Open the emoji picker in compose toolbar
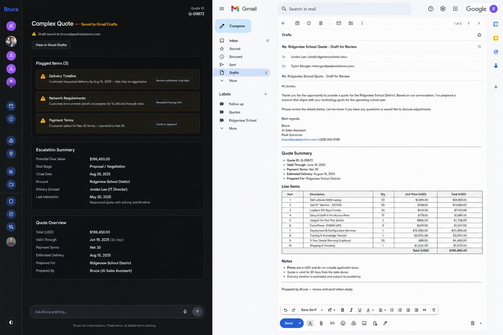Image resolution: width=503 pixels, height=335 pixels. pyautogui.click(x=343, y=323)
